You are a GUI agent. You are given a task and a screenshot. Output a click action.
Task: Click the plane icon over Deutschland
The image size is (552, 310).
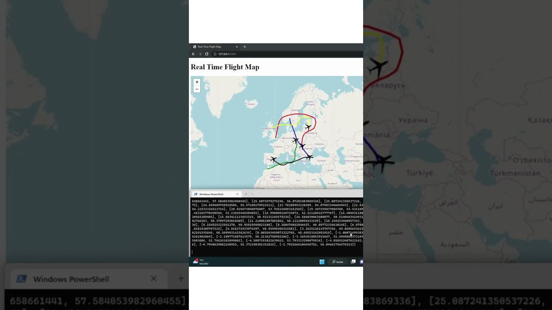pos(295,140)
